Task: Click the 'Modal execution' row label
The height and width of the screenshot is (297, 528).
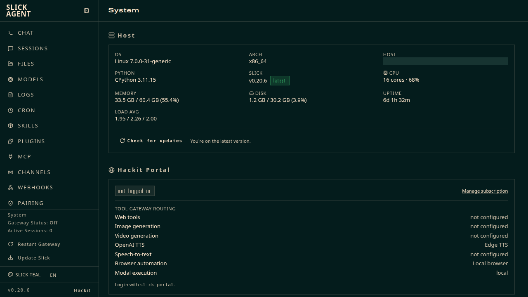Action: (136, 273)
